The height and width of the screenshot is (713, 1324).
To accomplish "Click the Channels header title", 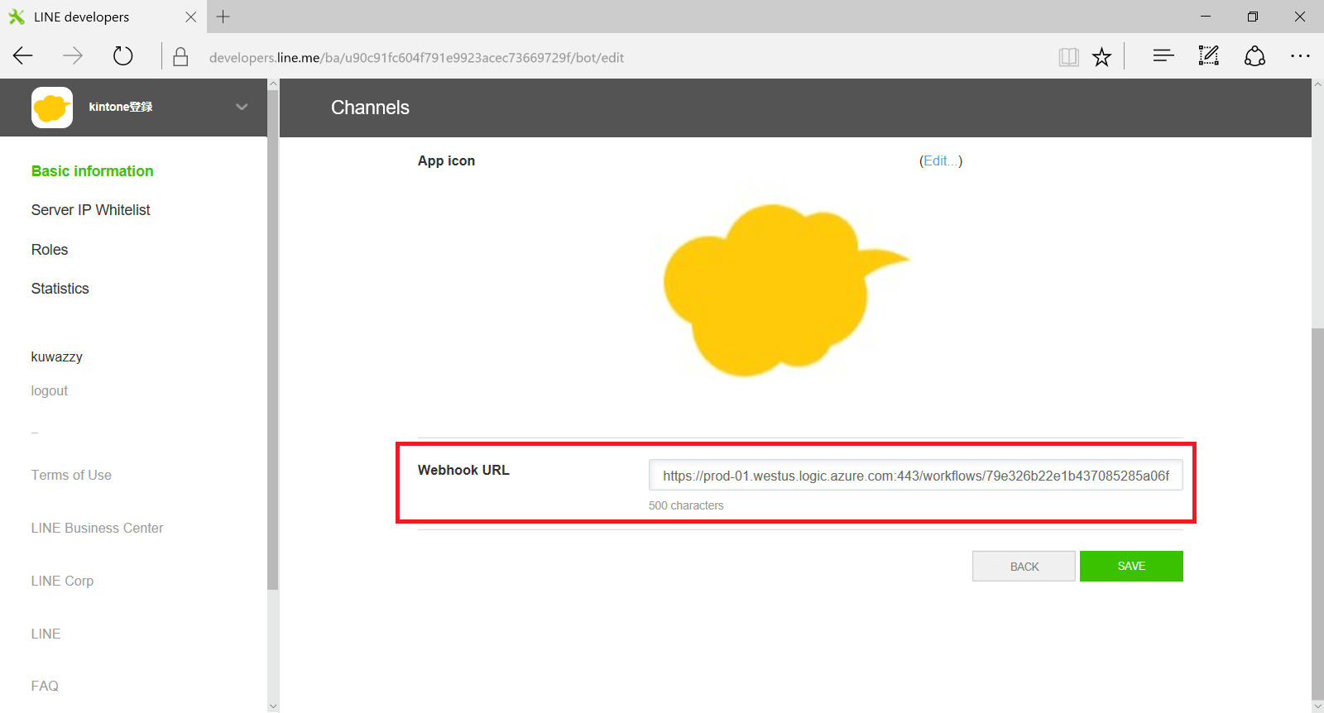I will (x=370, y=108).
